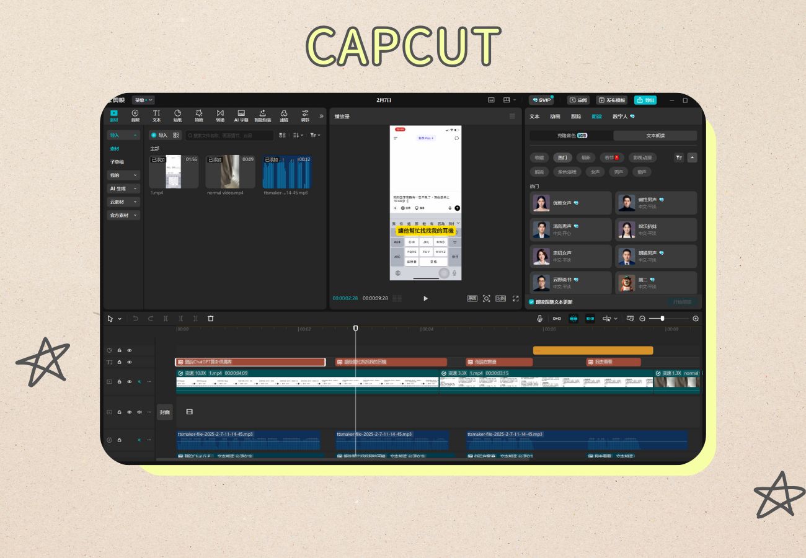Image resolution: width=806 pixels, height=558 pixels.
Task: Open the layout switch icon in title bar
Action: pyautogui.click(x=508, y=100)
